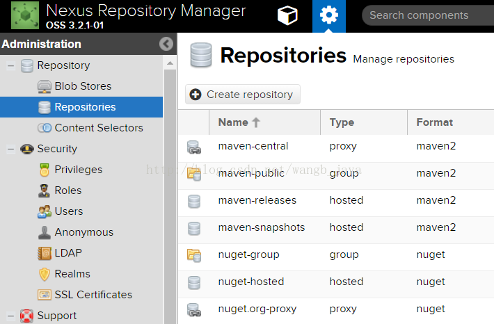The image size is (494, 324).
Task: Click the Users people icon
Action: [44, 211]
